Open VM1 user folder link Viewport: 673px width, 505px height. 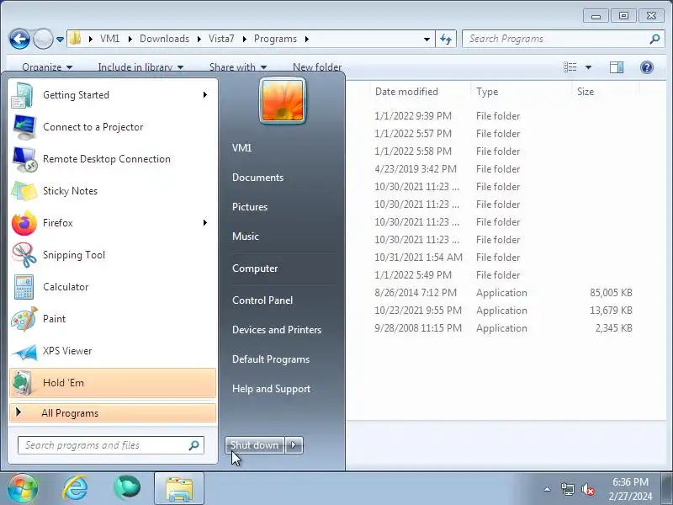241,148
